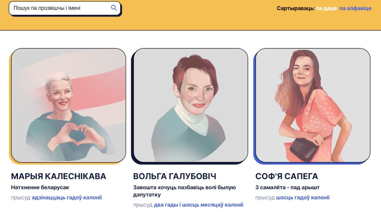Sort the list 'па алфавіце'
381x212 pixels.
(355, 8)
